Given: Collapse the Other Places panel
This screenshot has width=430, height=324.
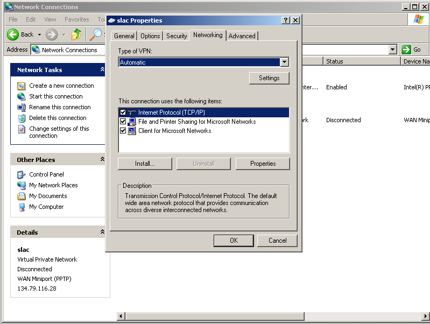Looking at the screenshot, I should tap(102, 159).
